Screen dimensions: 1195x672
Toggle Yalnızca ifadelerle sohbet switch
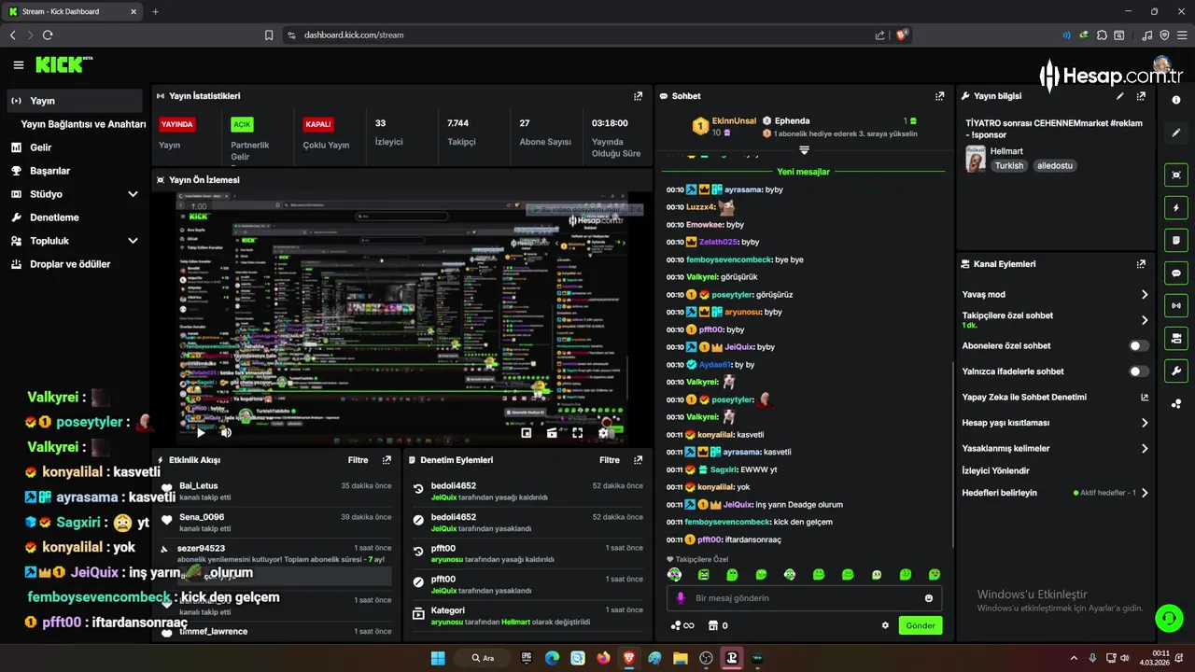[1139, 371]
